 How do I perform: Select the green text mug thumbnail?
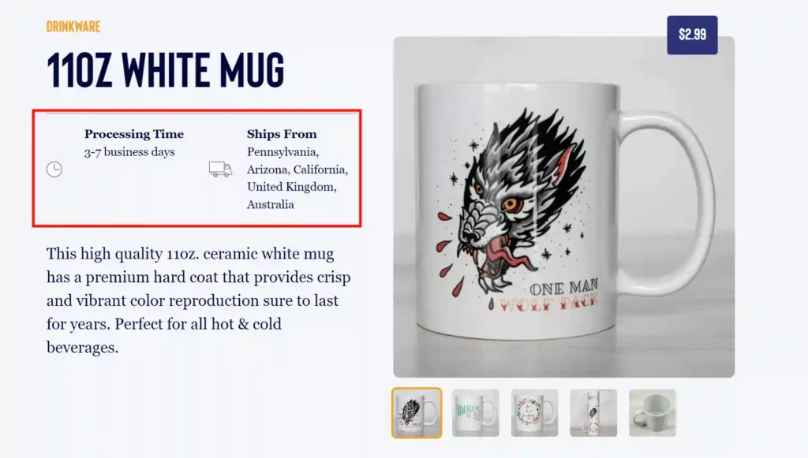(x=476, y=413)
